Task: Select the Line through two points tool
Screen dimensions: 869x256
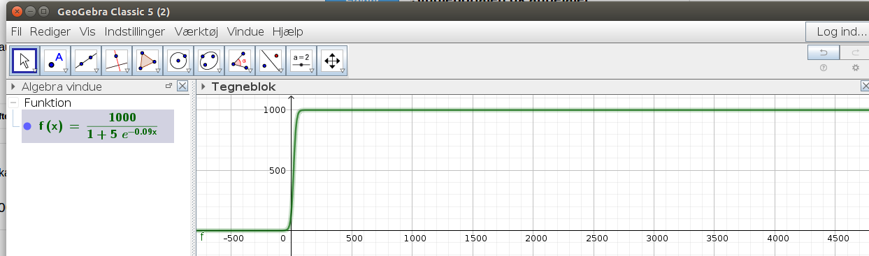Action: point(86,61)
